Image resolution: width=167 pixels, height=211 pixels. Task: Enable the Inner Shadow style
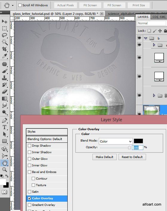pos(29,152)
